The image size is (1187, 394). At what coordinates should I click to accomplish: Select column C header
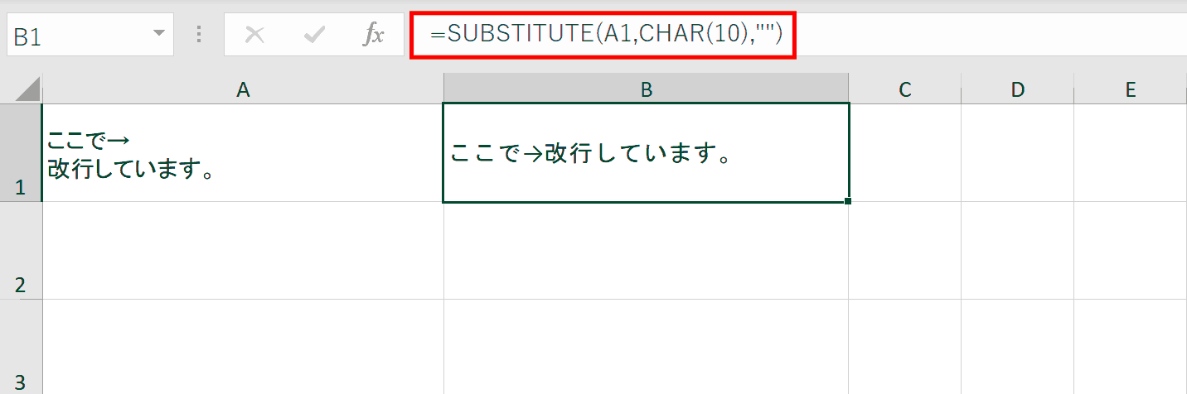tap(904, 89)
